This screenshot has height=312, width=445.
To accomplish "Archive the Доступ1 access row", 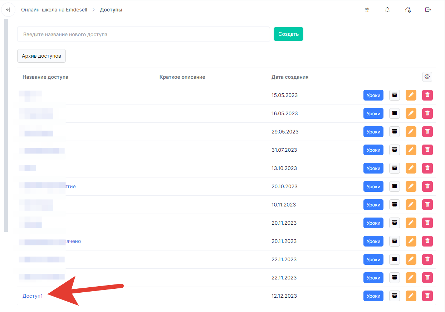I will click(395, 296).
